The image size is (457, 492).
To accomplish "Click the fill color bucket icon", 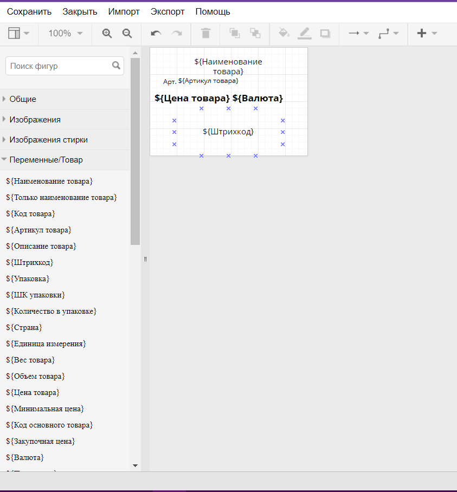I will [284, 33].
